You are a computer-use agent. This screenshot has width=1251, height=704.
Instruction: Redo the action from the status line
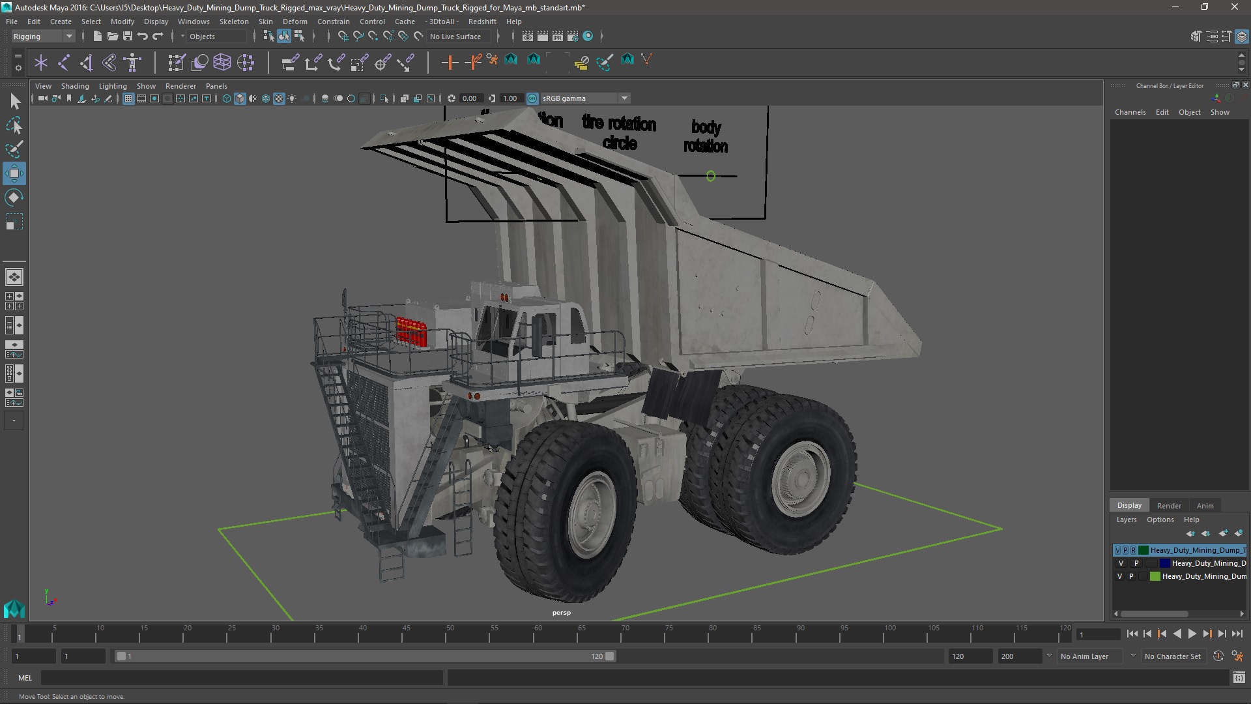pyautogui.click(x=158, y=37)
